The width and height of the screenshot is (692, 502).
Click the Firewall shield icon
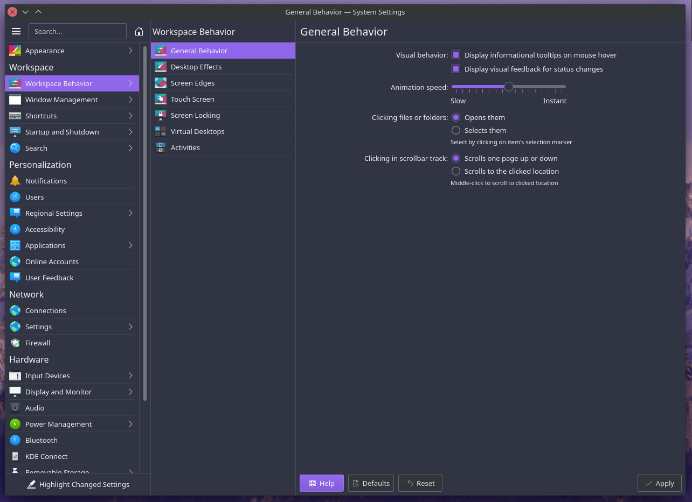tap(15, 343)
